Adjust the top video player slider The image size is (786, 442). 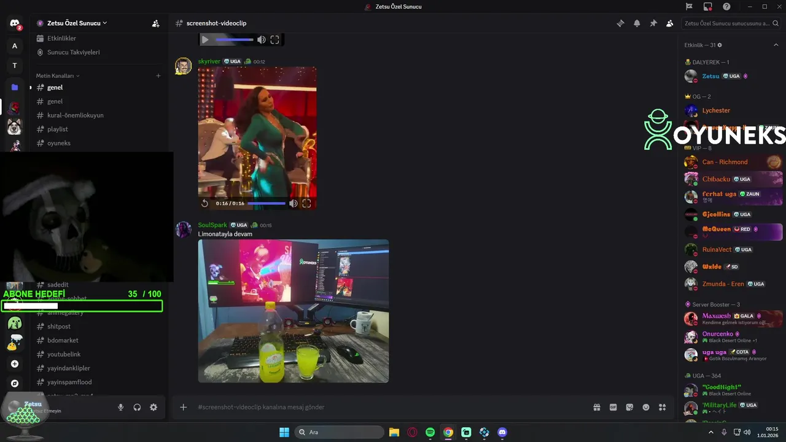coord(235,39)
